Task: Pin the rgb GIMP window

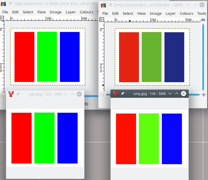Action: (10, 4)
